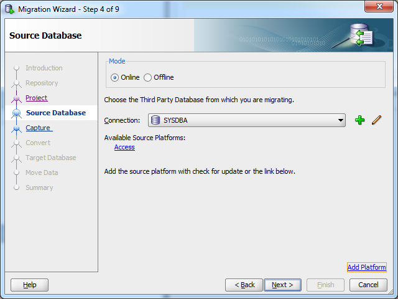
Task: Click the Migration Wizard title bar icon
Action: 10,9
